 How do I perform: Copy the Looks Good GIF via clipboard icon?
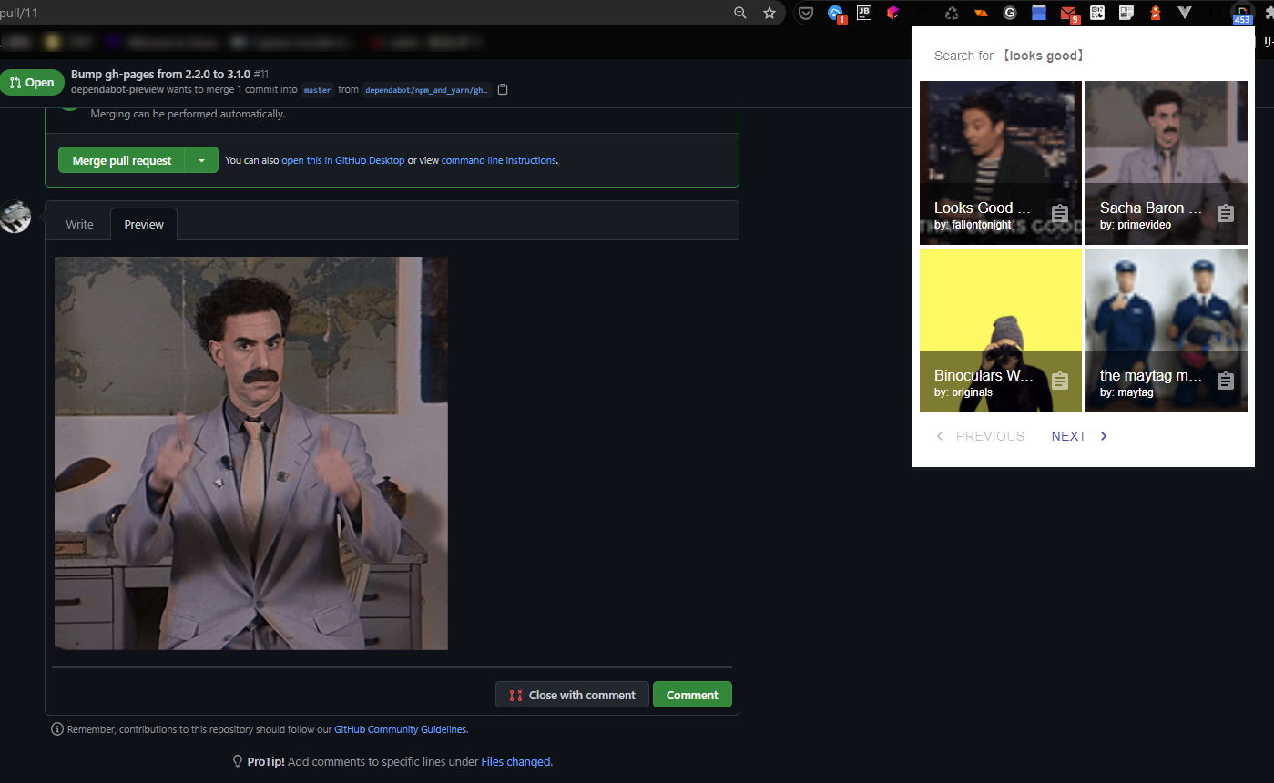click(1060, 214)
